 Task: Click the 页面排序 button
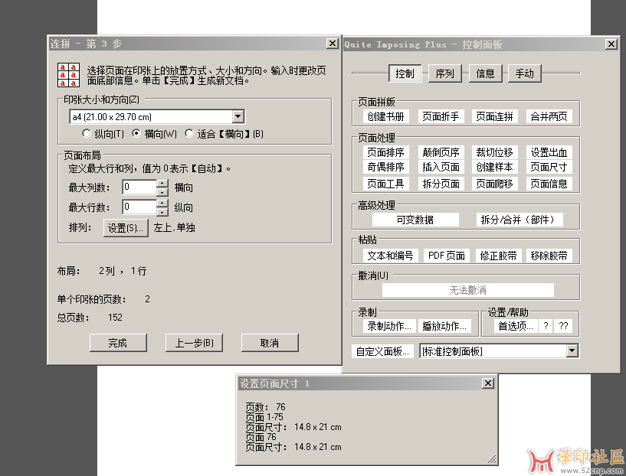385,152
